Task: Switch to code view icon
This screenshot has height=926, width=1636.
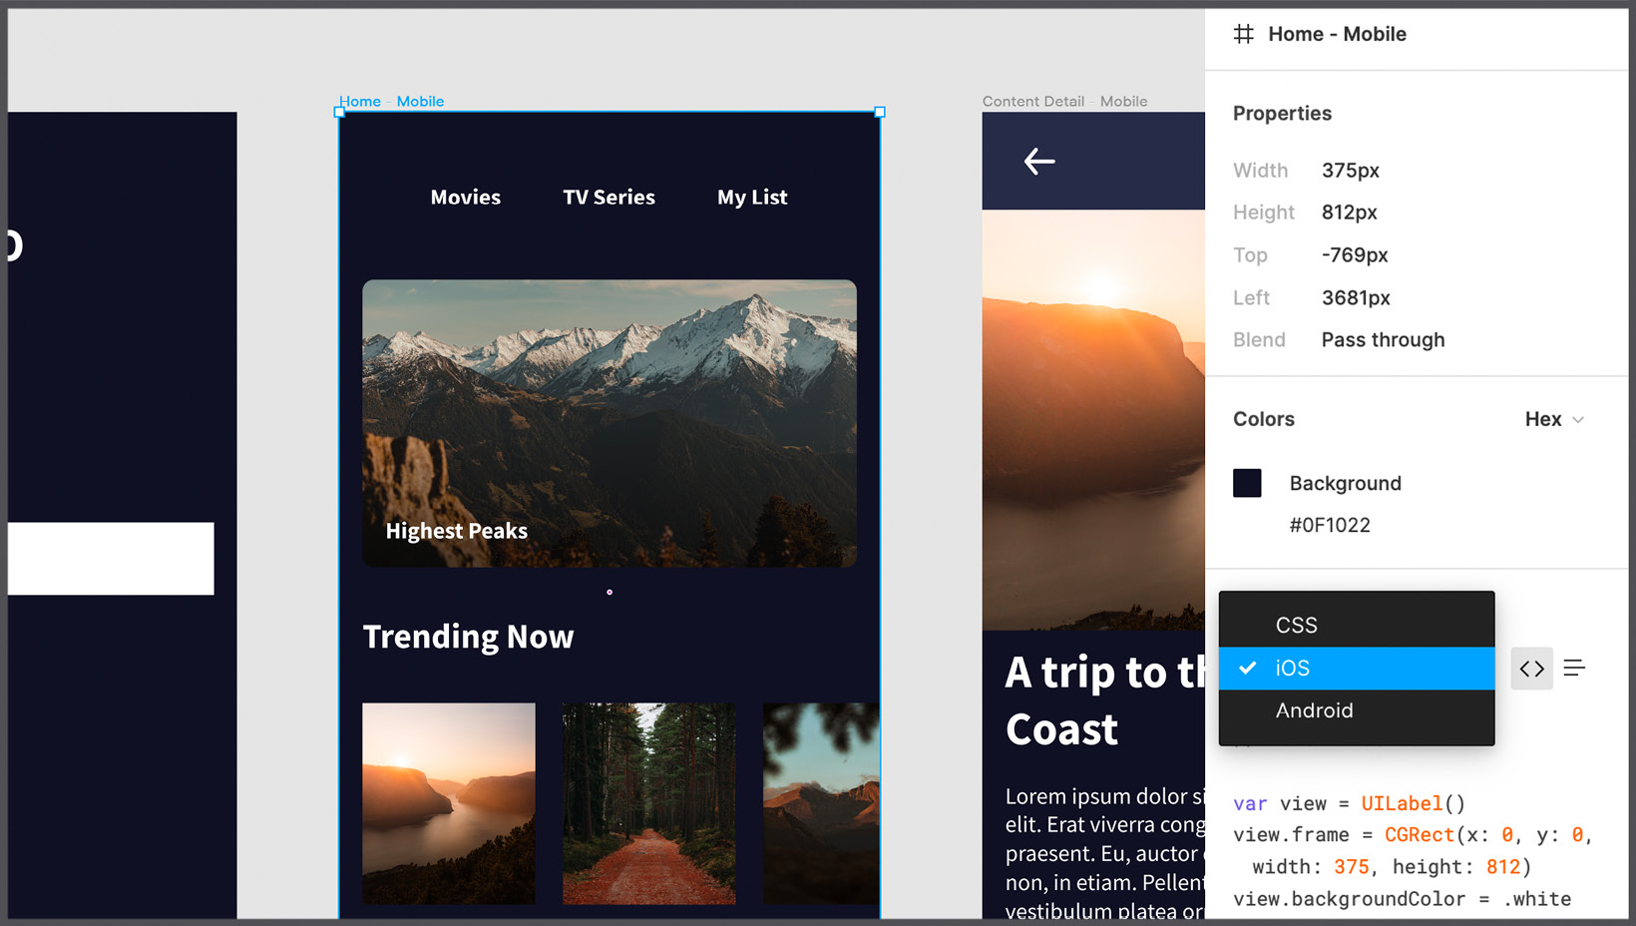Action: click(x=1531, y=669)
